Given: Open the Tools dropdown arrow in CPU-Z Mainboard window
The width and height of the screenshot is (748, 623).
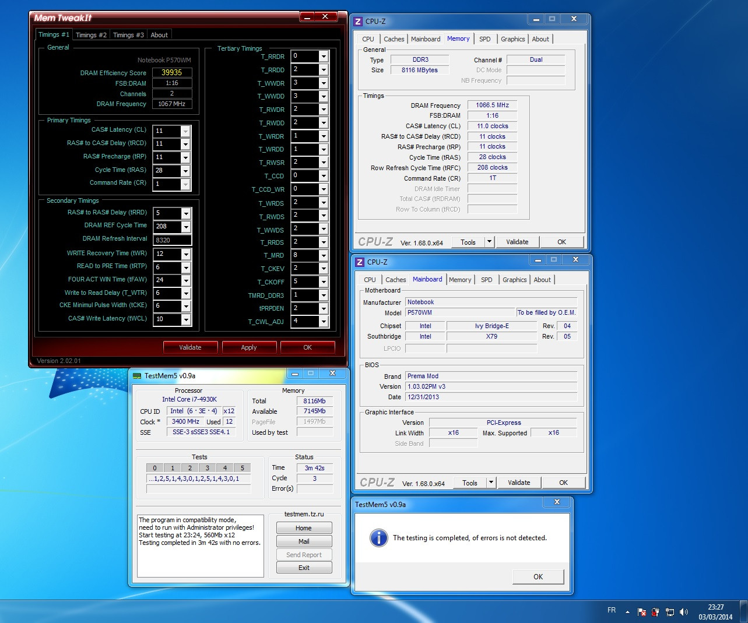Looking at the screenshot, I should coord(491,483).
